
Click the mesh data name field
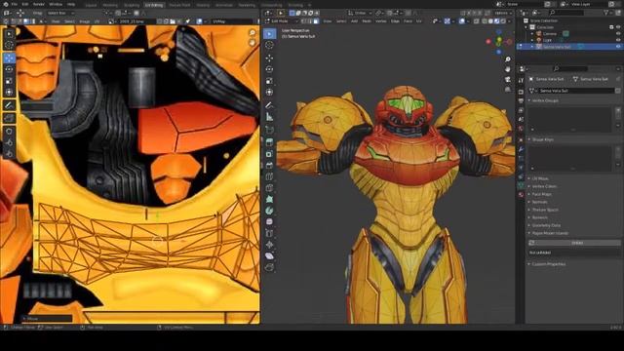pos(576,91)
